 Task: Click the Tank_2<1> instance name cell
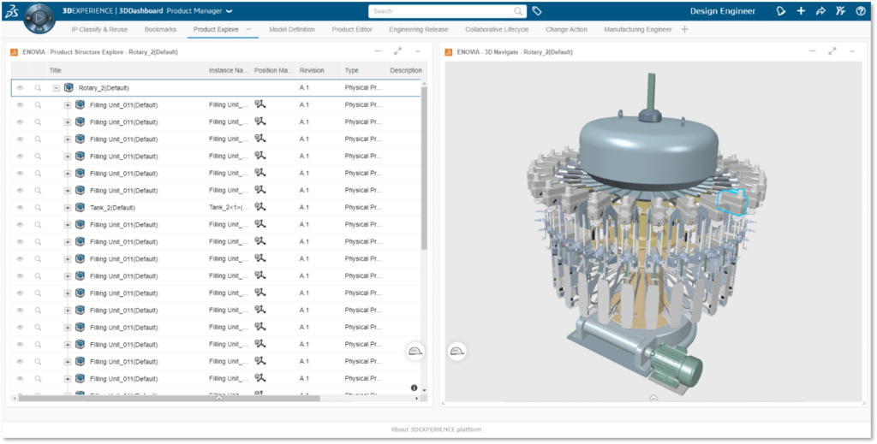pyautogui.click(x=229, y=207)
